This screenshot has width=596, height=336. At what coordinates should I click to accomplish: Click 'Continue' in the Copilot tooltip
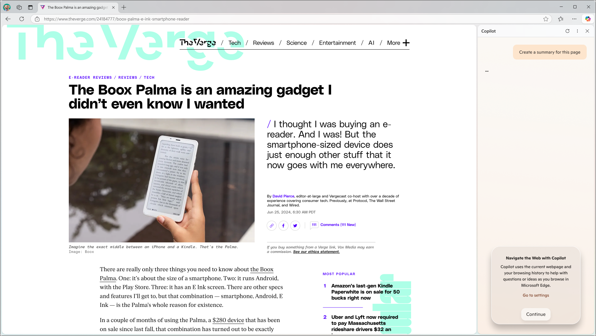point(535,314)
